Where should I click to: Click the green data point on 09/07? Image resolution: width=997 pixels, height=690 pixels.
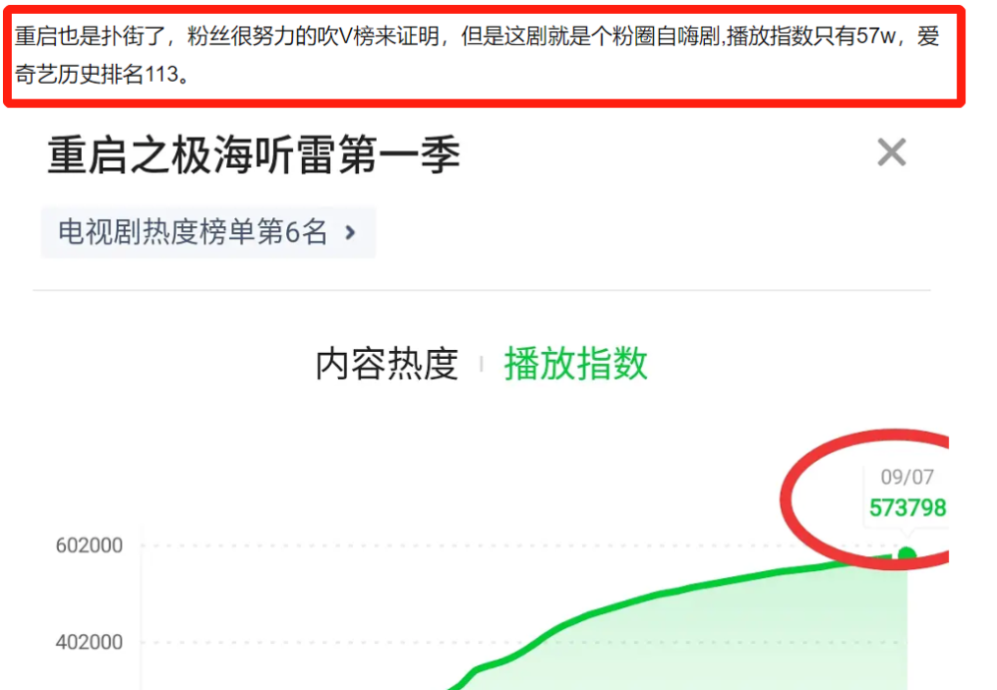tap(906, 554)
